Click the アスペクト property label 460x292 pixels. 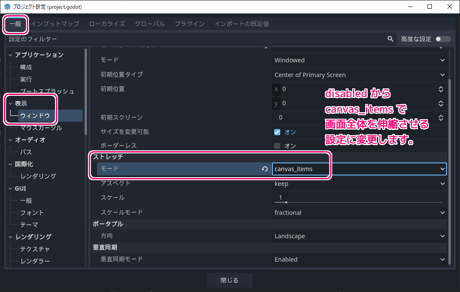pyautogui.click(x=115, y=183)
